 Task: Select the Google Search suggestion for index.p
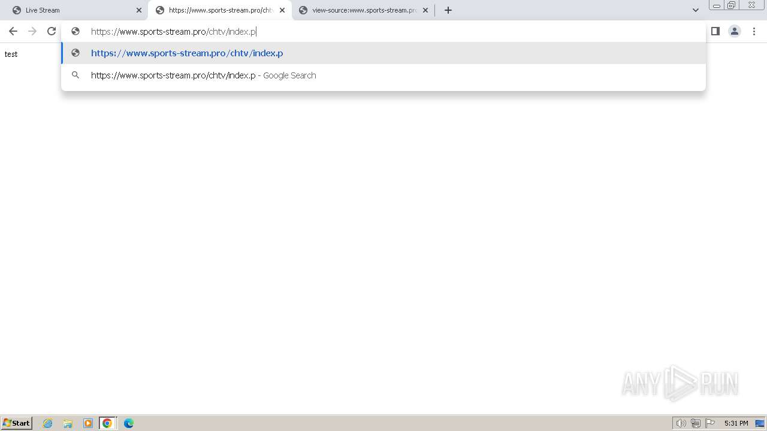(x=383, y=75)
